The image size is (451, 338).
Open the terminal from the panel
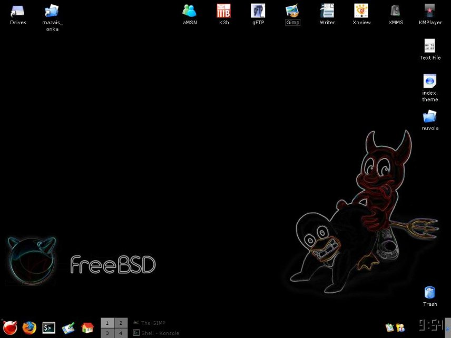[x=48, y=327]
